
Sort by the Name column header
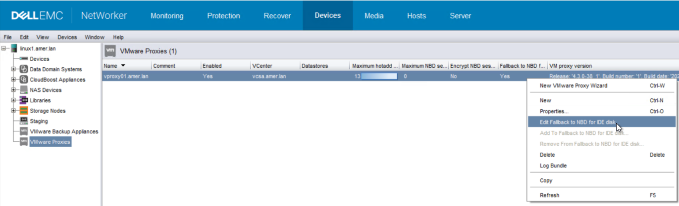pos(127,66)
